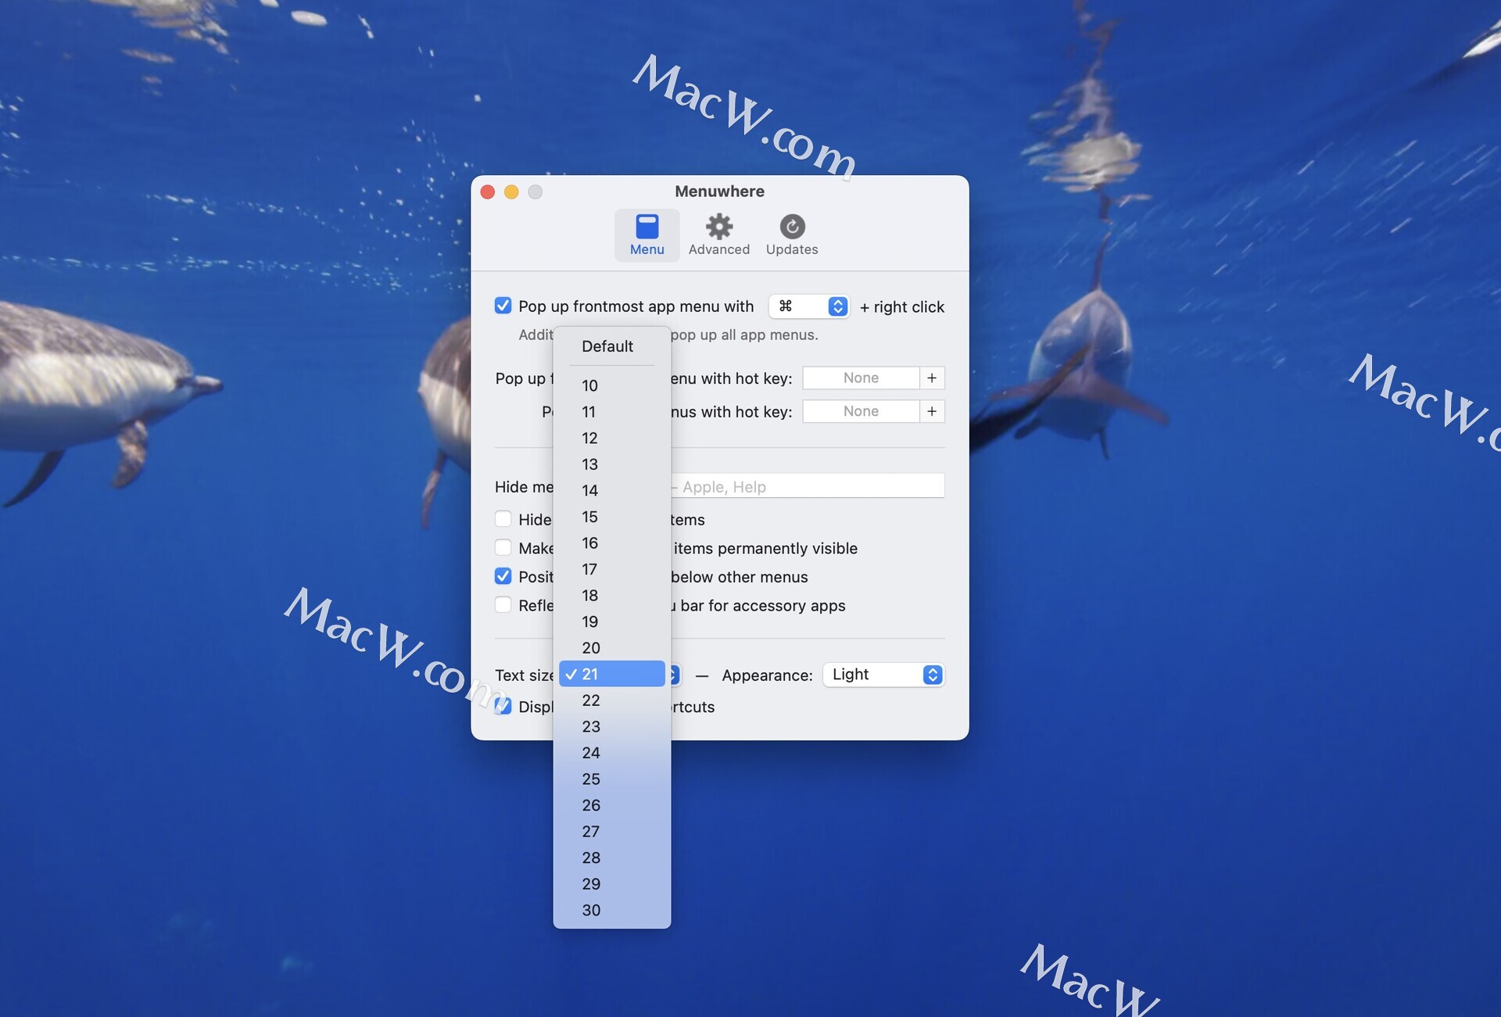1501x1017 pixels.
Task: Click the Apple, Help text field
Action: (x=807, y=486)
